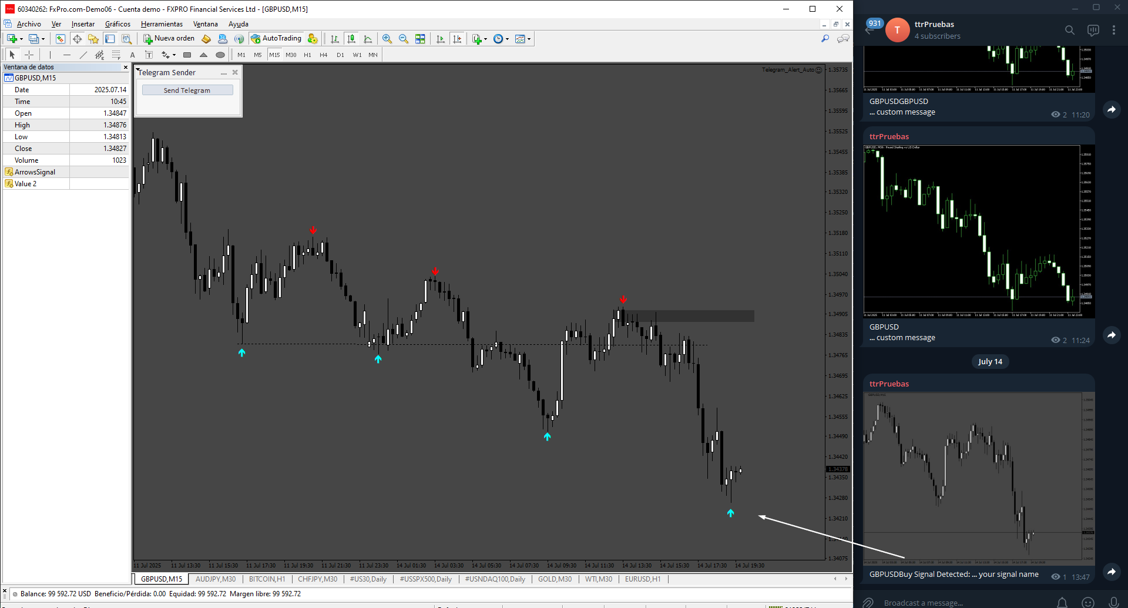
Task: Close the Ventana de datos panel
Action: click(125, 67)
